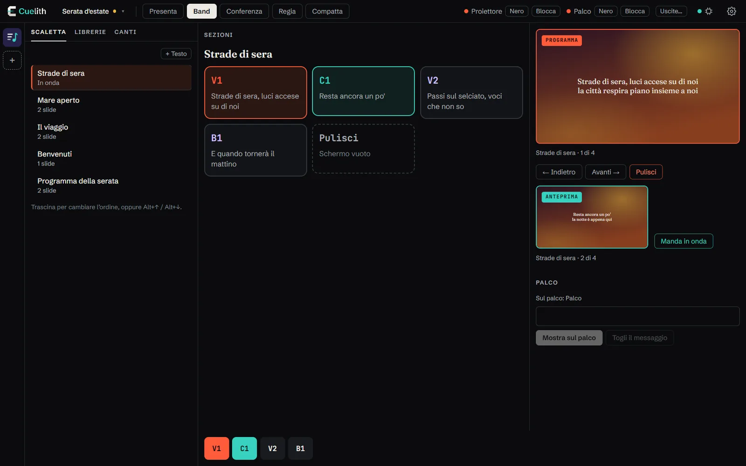Expand the Serata d'estate project dropdown
This screenshot has width=746, height=466.
[93, 11]
